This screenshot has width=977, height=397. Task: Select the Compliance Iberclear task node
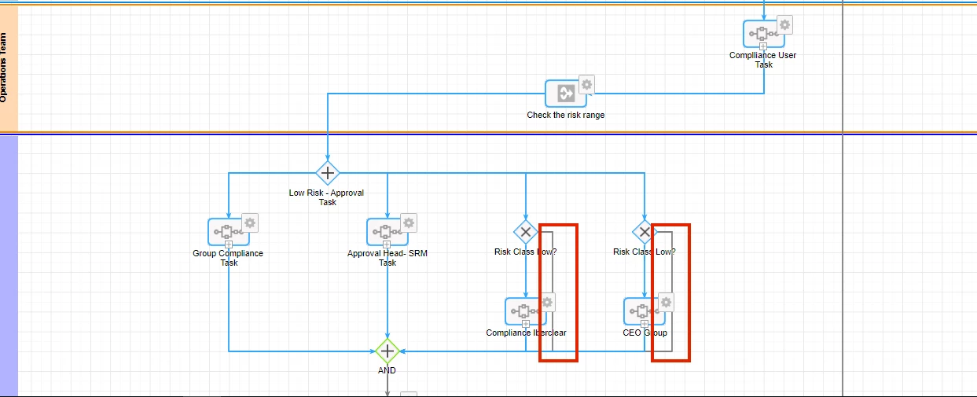tap(526, 311)
